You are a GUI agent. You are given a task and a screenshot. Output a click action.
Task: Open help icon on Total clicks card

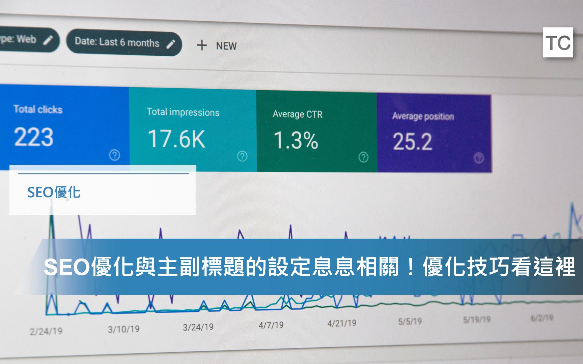point(115,155)
